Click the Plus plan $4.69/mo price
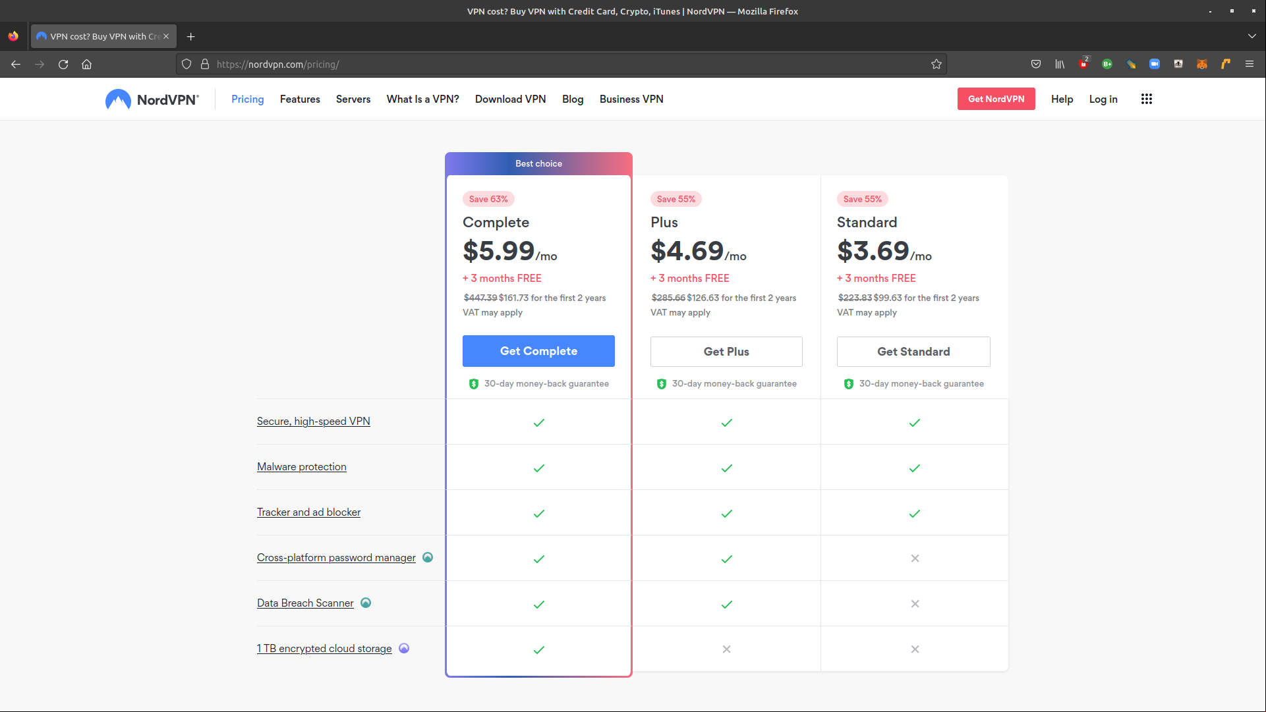The image size is (1266, 712). (x=699, y=251)
